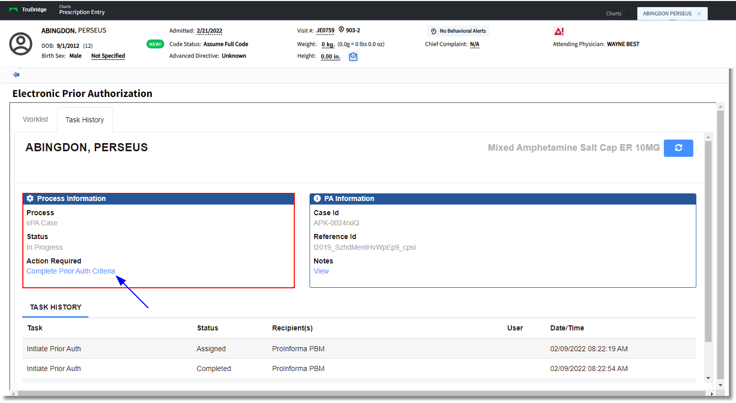The width and height of the screenshot is (736, 403).
Task: Click the inner panel scroll down arrow
Action: [709, 378]
